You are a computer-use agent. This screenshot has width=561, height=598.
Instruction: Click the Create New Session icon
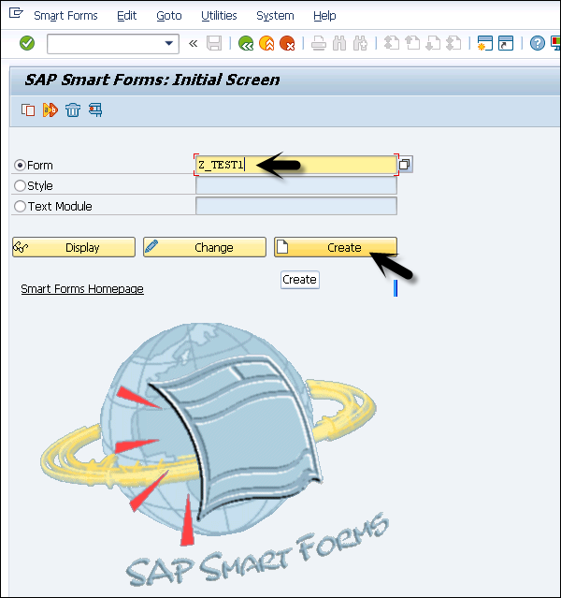pyautogui.click(x=484, y=43)
